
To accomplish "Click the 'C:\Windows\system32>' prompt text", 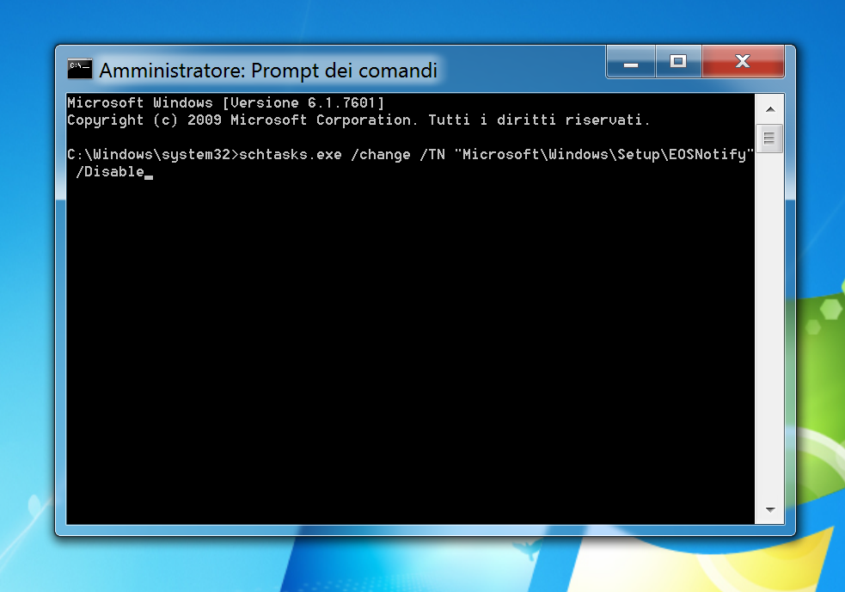I will (x=153, y=154).
